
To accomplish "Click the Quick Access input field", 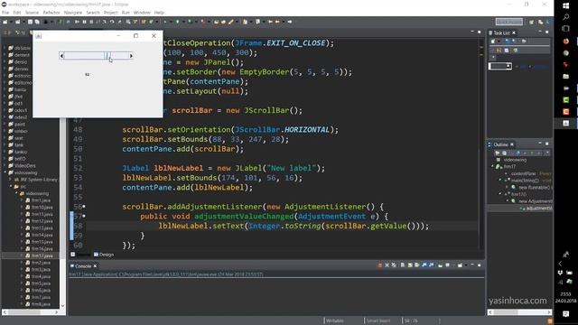I will click(509, 22).
